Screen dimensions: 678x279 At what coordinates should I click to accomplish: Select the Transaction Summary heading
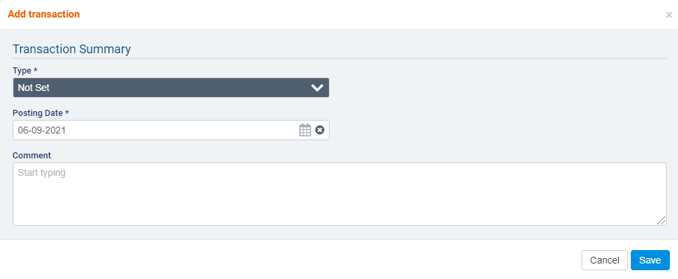[x=71, y=49]
